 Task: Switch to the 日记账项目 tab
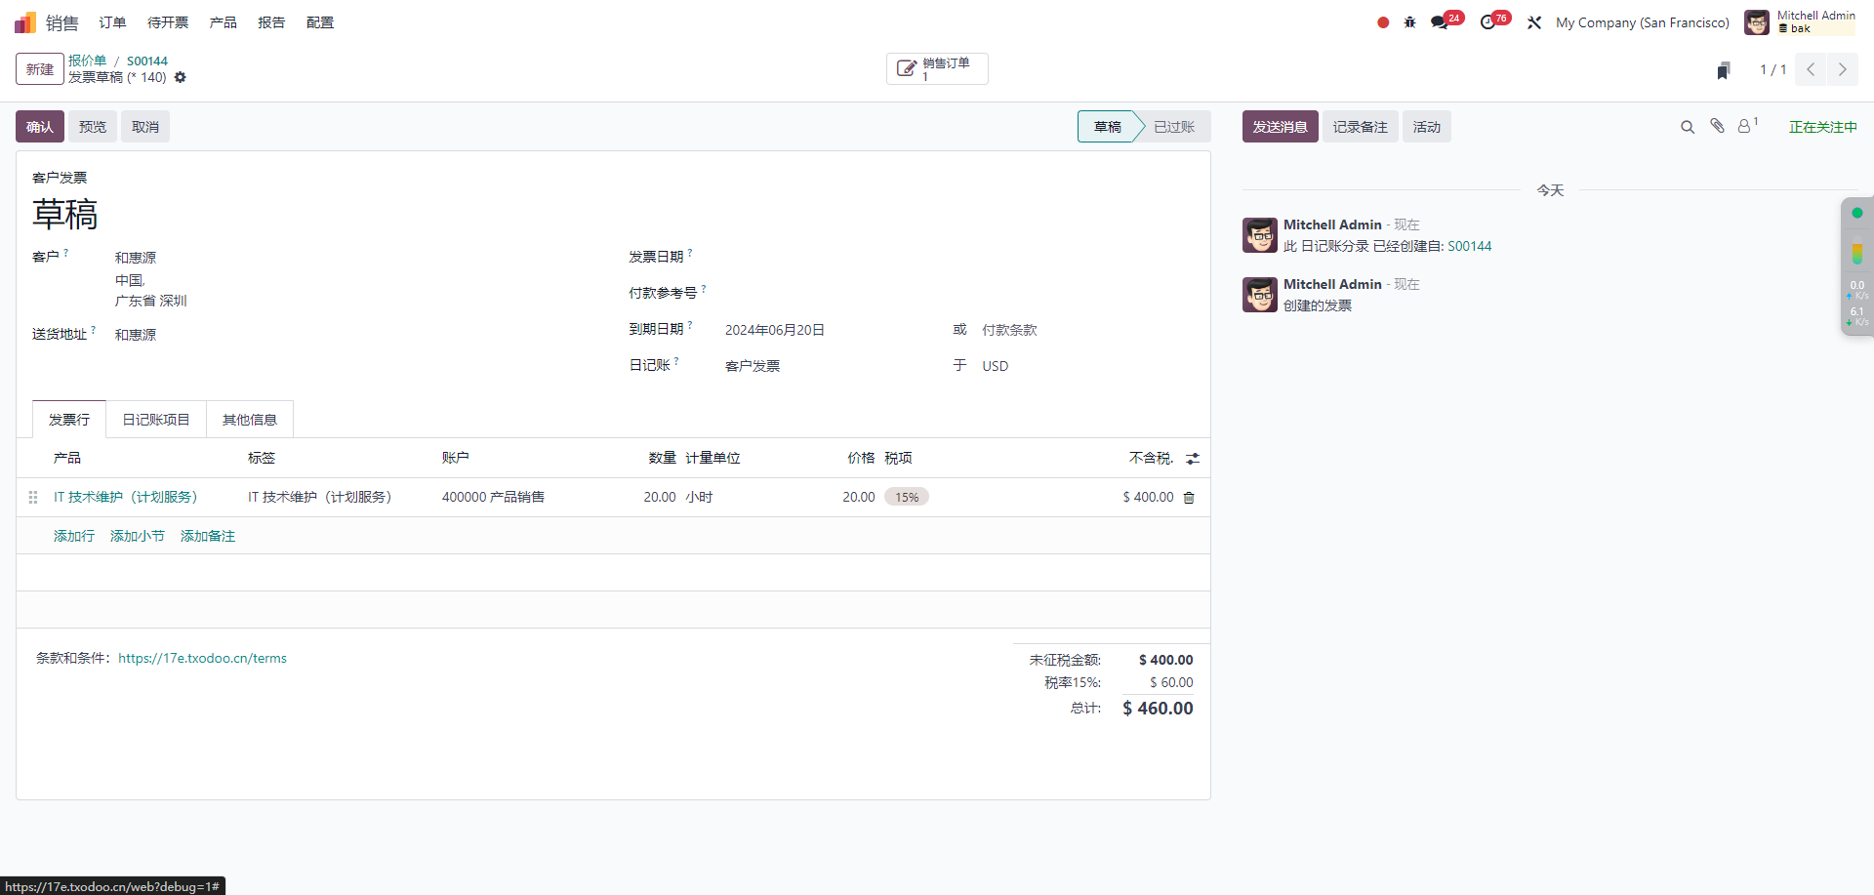pos(156,420)
